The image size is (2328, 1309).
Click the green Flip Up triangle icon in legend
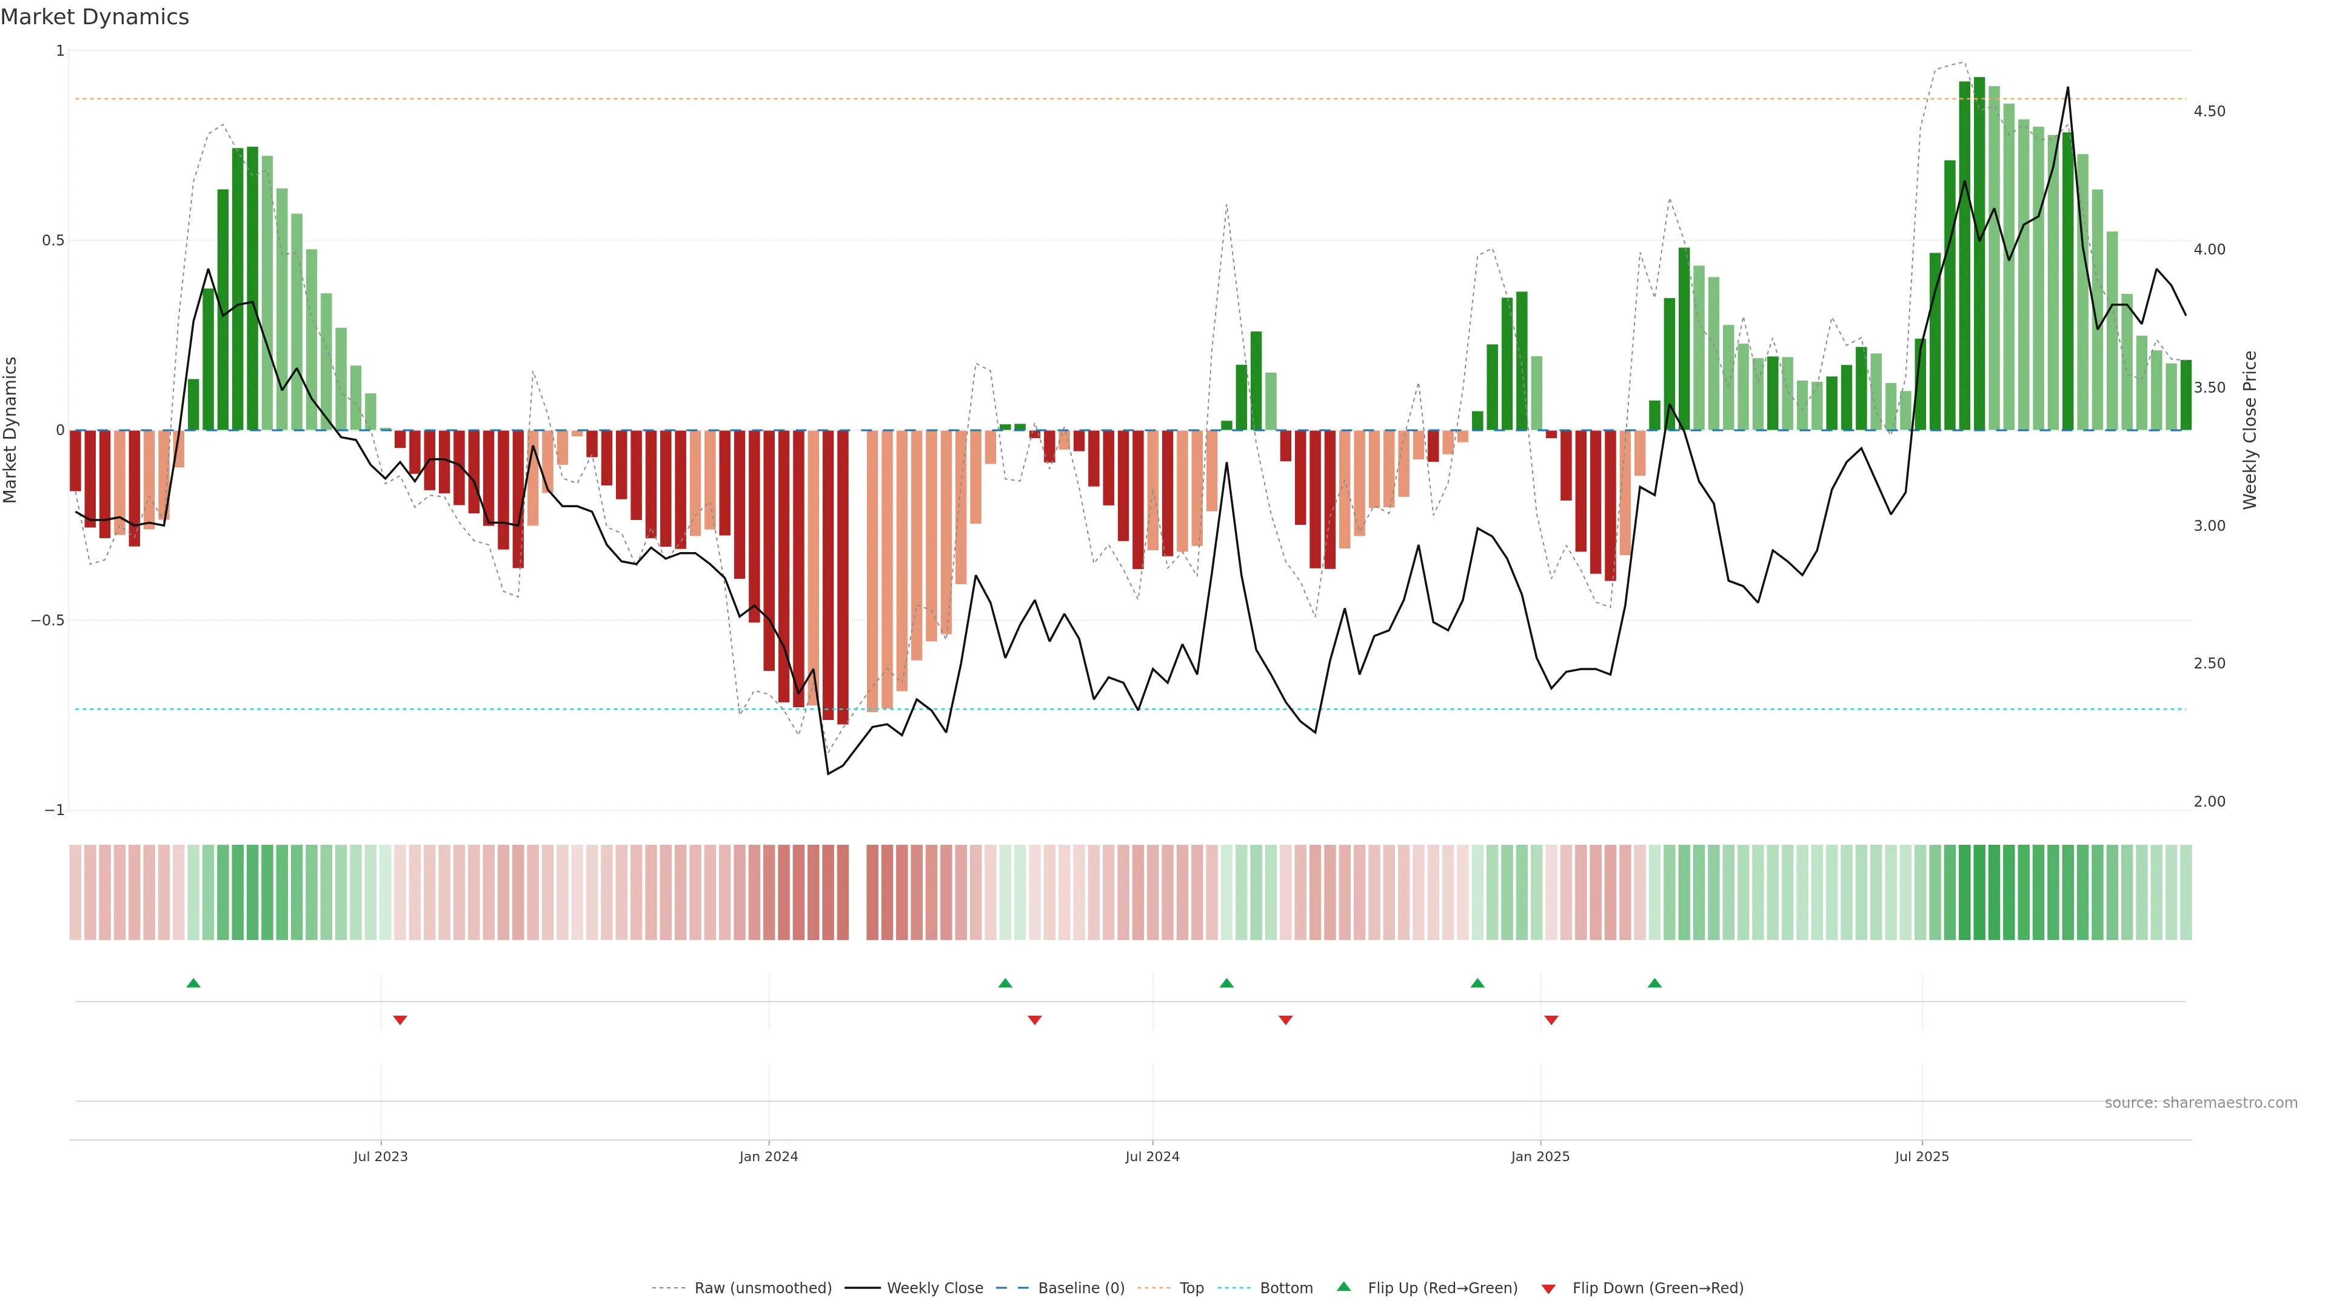tap(1344, 1287)
